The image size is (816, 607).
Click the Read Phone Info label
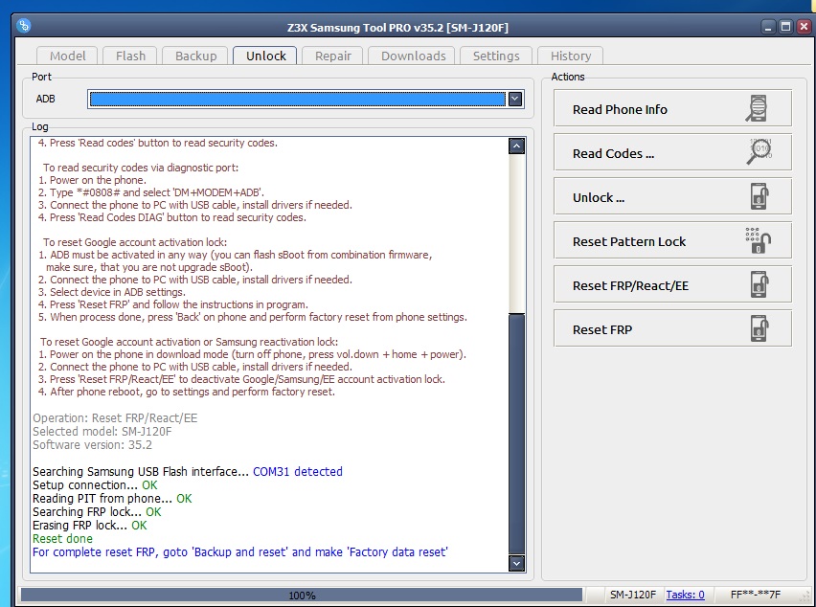click(x=620, y=109)
